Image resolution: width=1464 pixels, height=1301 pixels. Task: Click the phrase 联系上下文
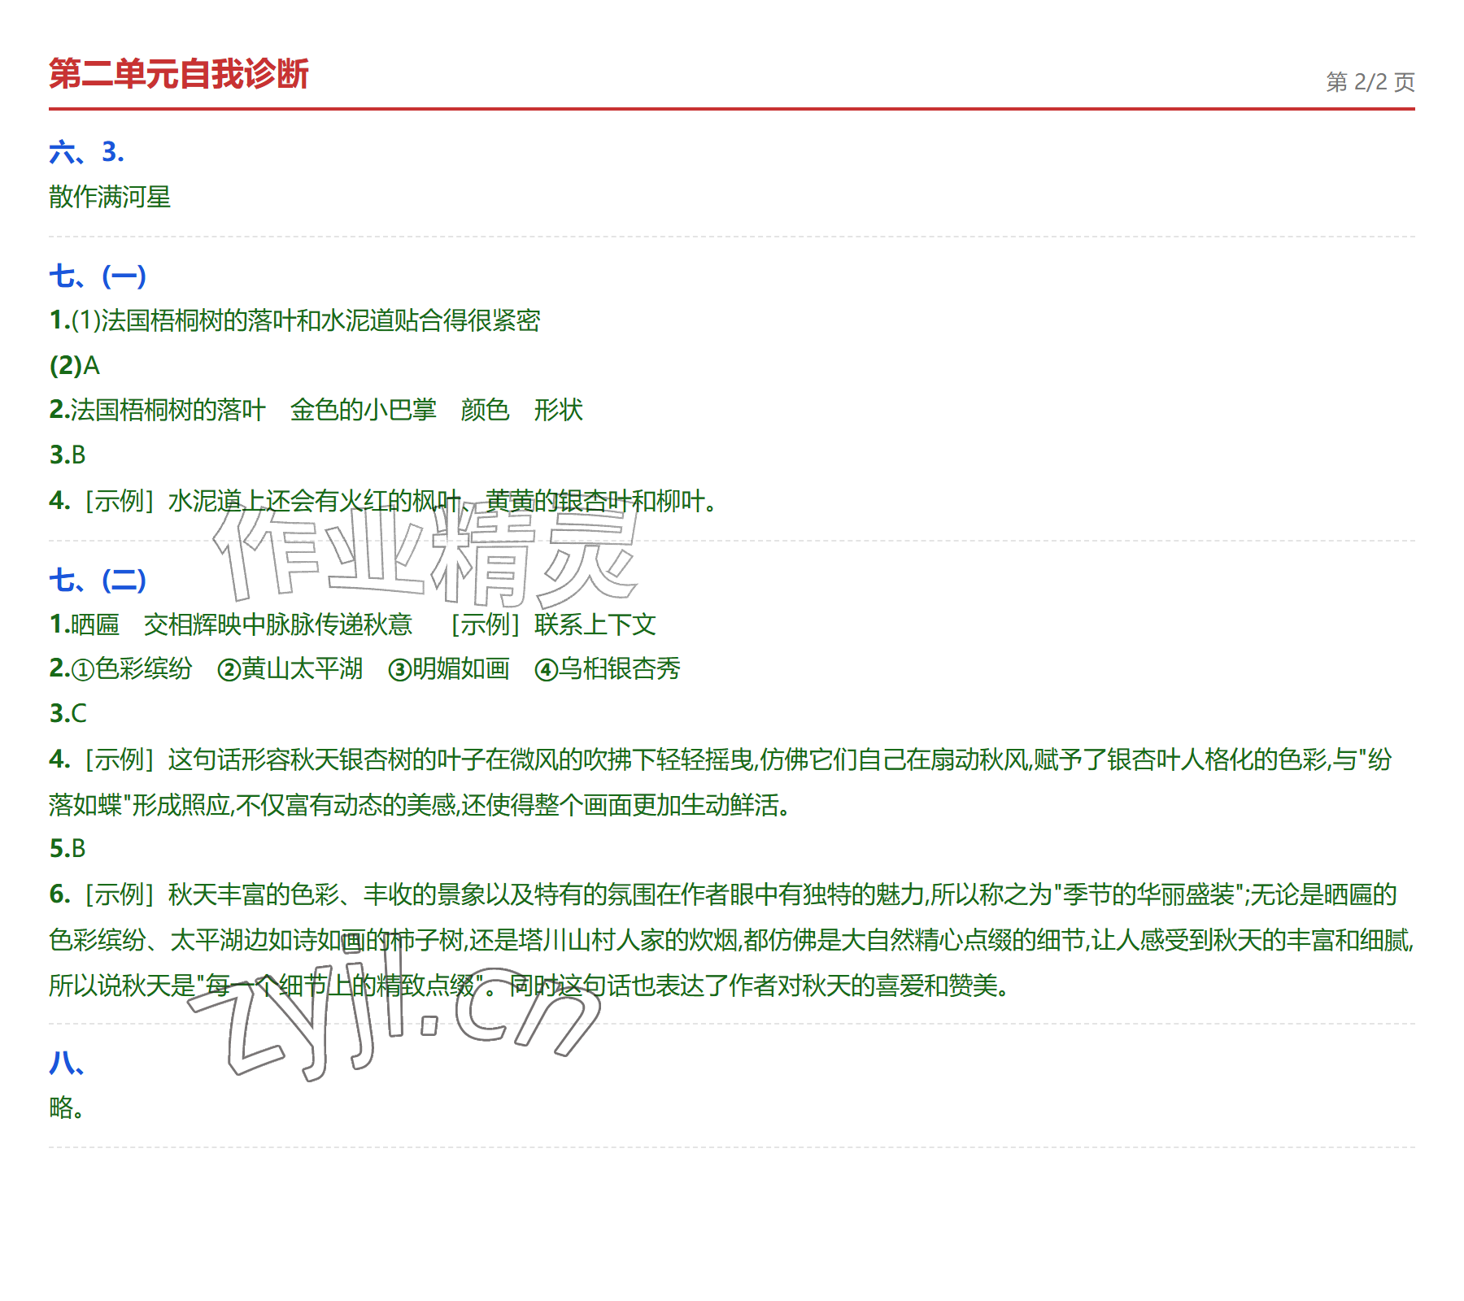(x=595, y=624)
